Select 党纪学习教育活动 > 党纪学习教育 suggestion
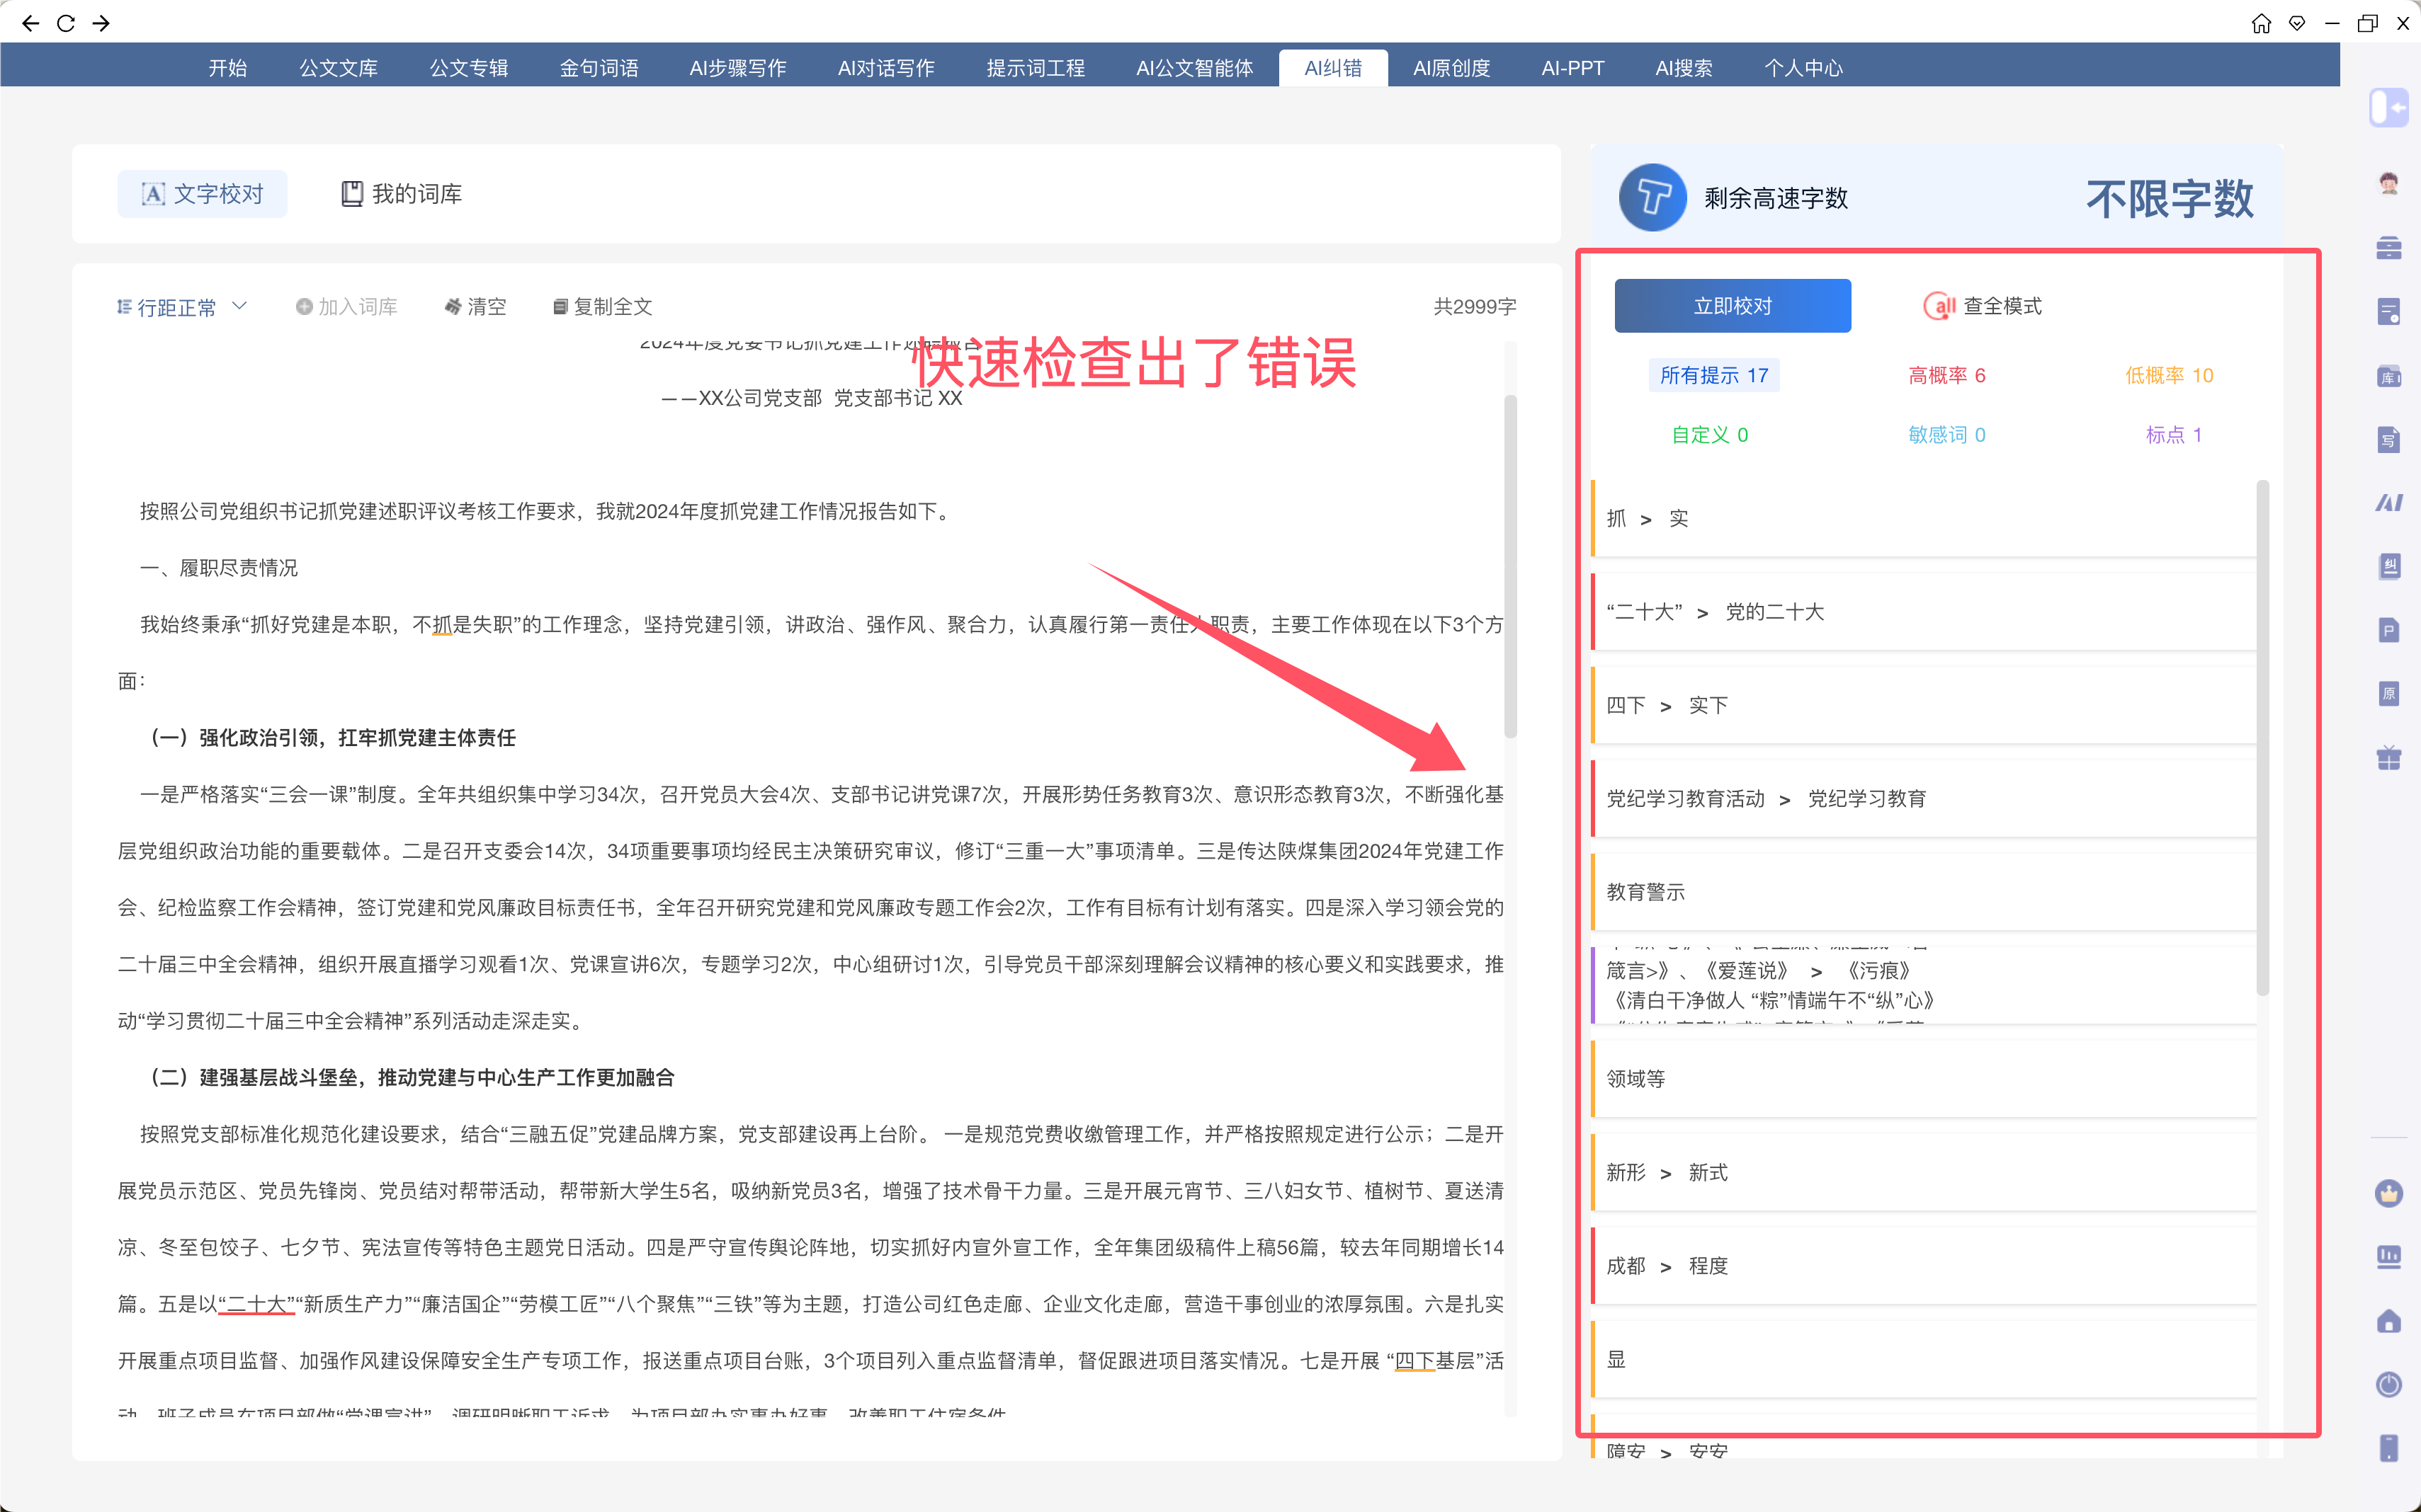 coord(1924,799)
